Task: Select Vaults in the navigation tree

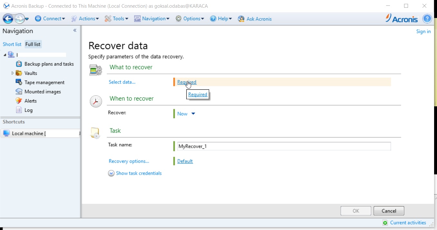Action: coord(31,73)
